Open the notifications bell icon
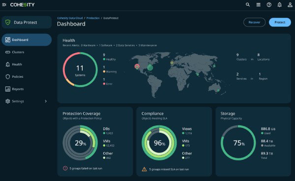 point(280,5)
